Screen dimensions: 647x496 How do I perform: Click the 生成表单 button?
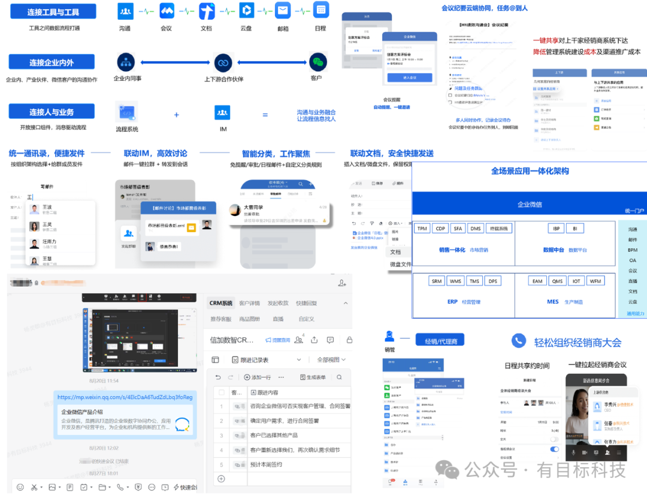pyautogui.click(x=313, y=377)
